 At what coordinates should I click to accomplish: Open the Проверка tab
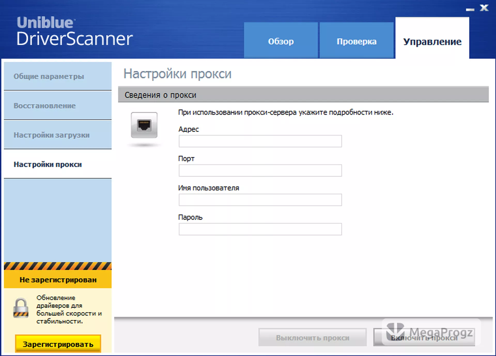pos(357,40)
